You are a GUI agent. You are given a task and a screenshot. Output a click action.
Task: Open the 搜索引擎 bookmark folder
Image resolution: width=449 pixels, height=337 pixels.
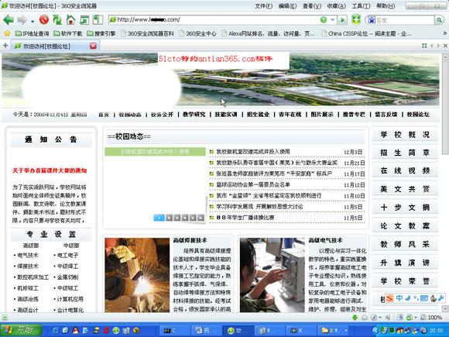pos(101,33)
